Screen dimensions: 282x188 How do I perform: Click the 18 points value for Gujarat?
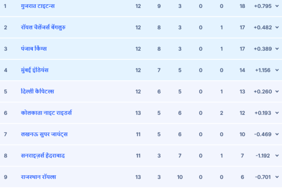[x=242, y=6]
